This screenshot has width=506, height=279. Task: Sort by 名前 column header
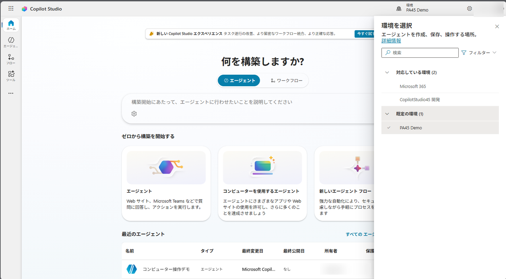click(x=130, y=251)
